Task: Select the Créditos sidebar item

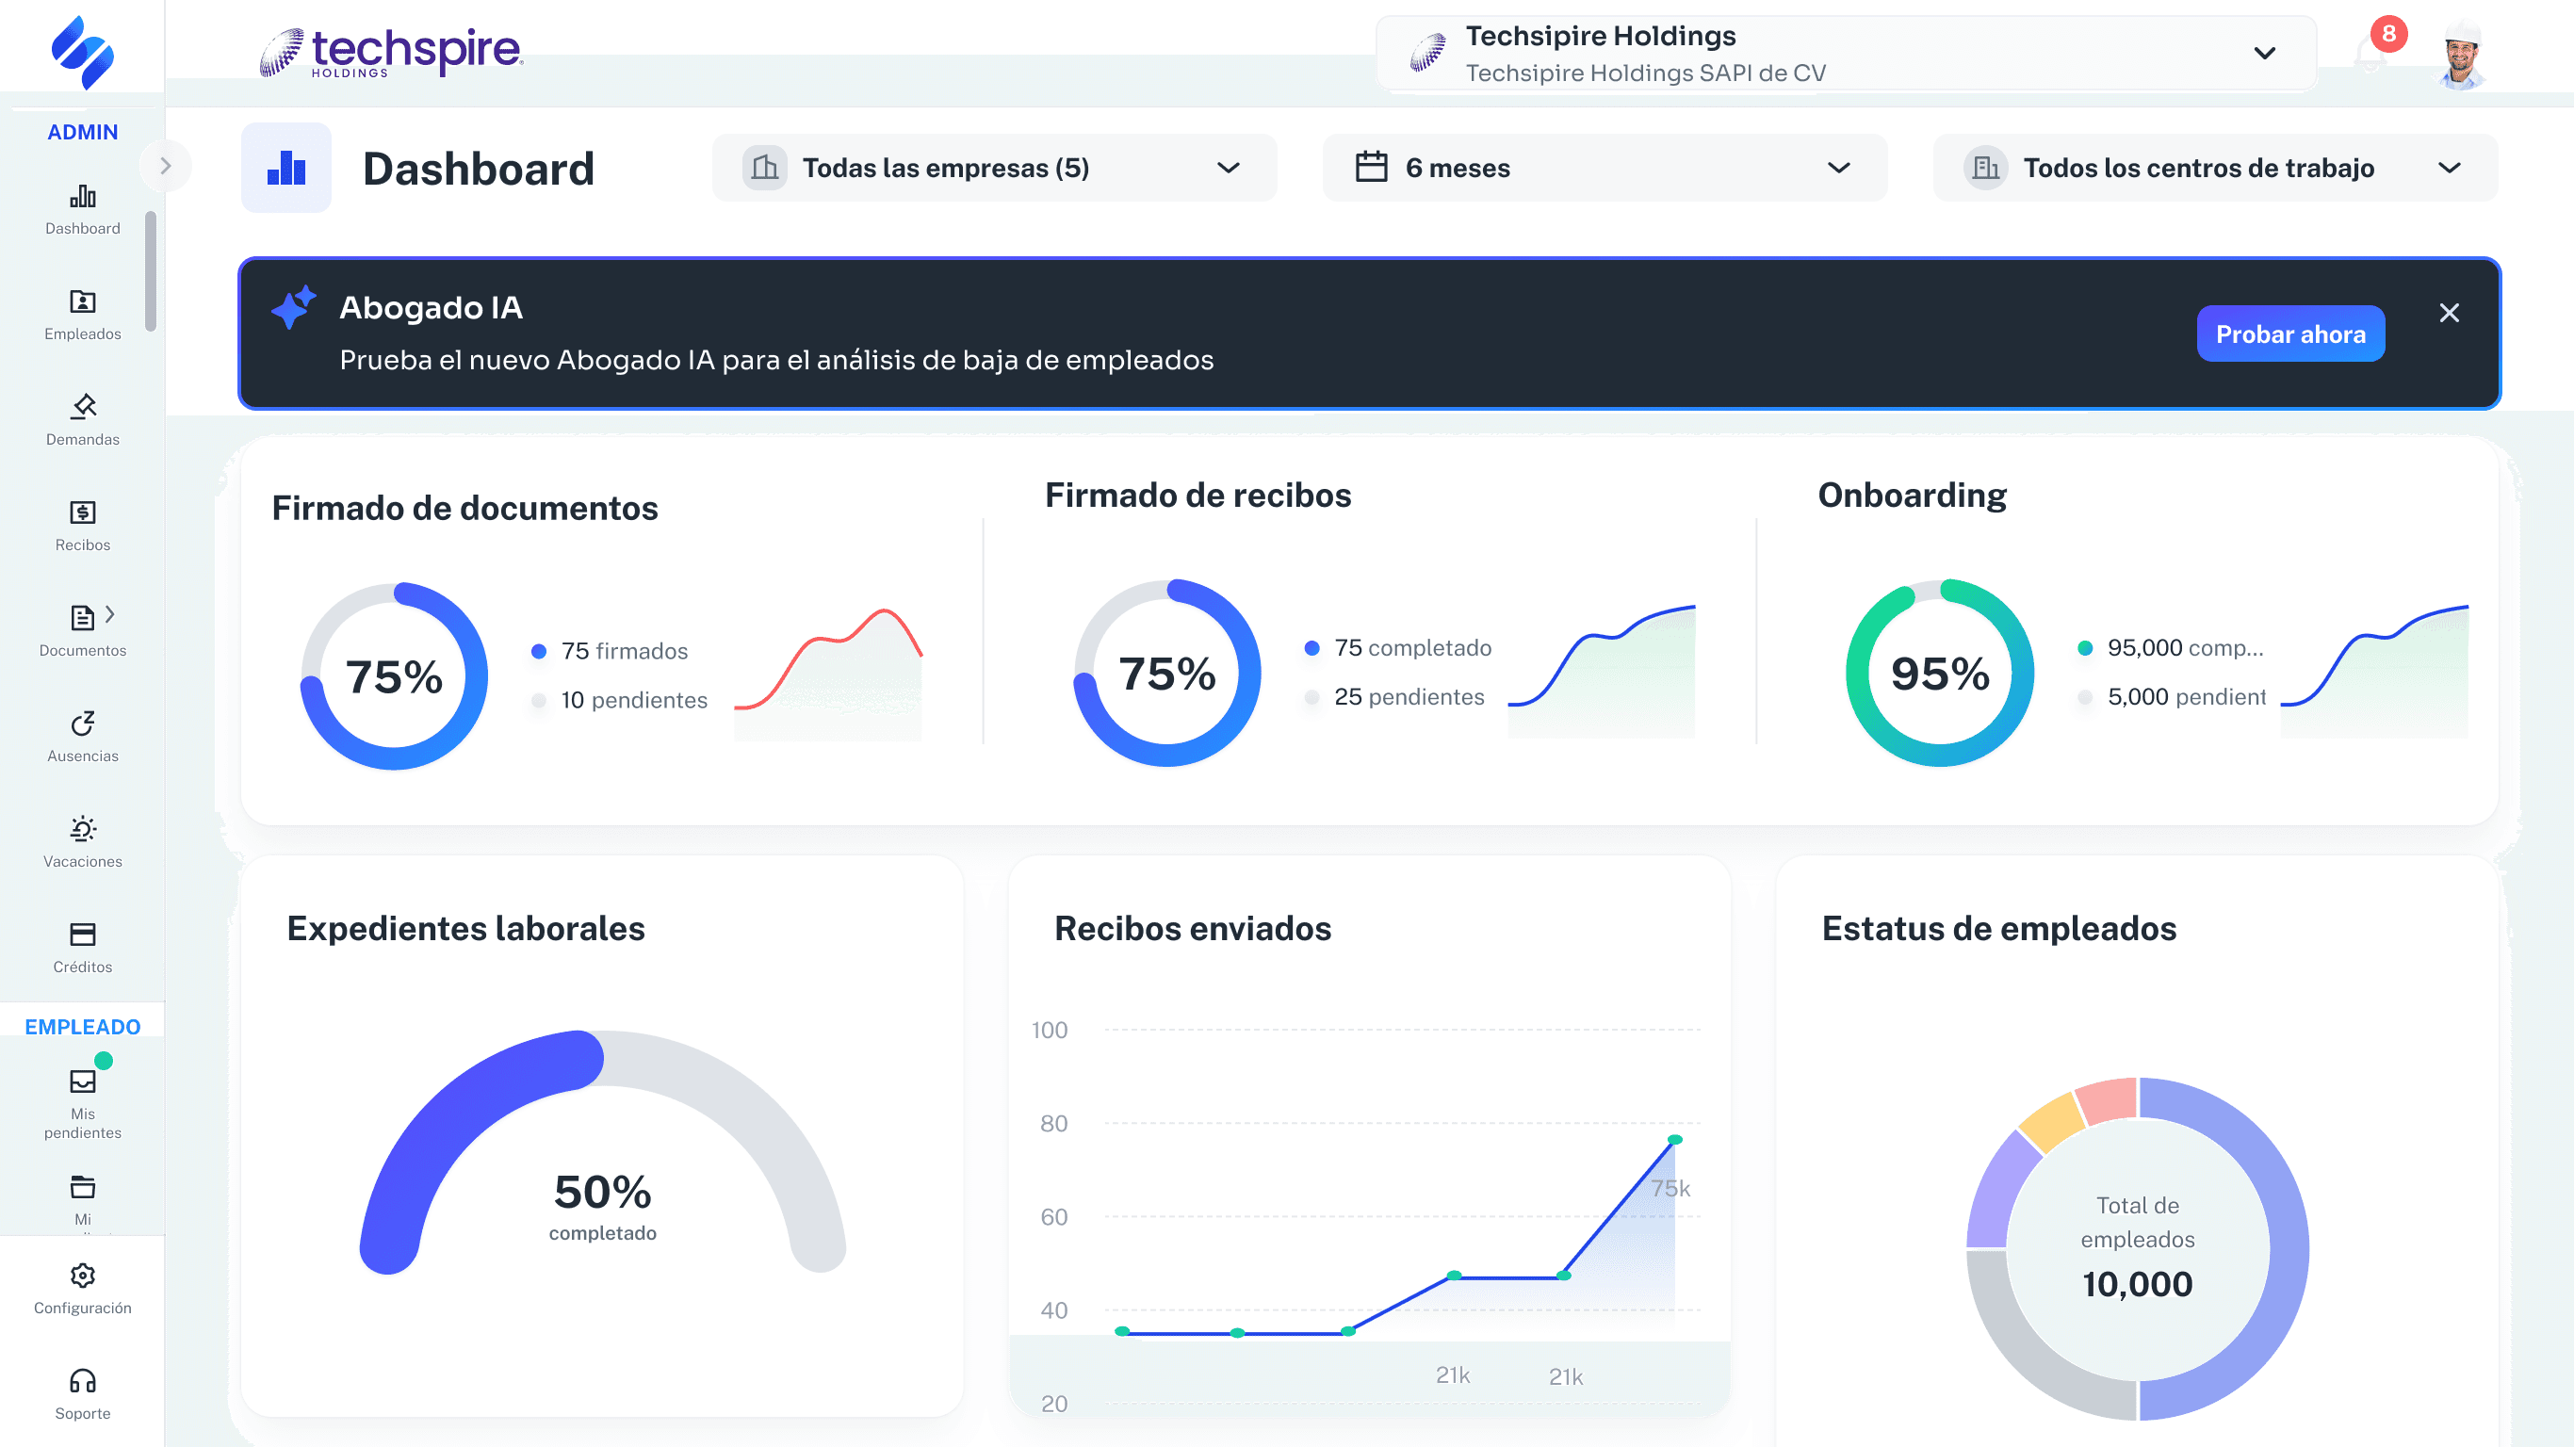Action: point(82,945)
